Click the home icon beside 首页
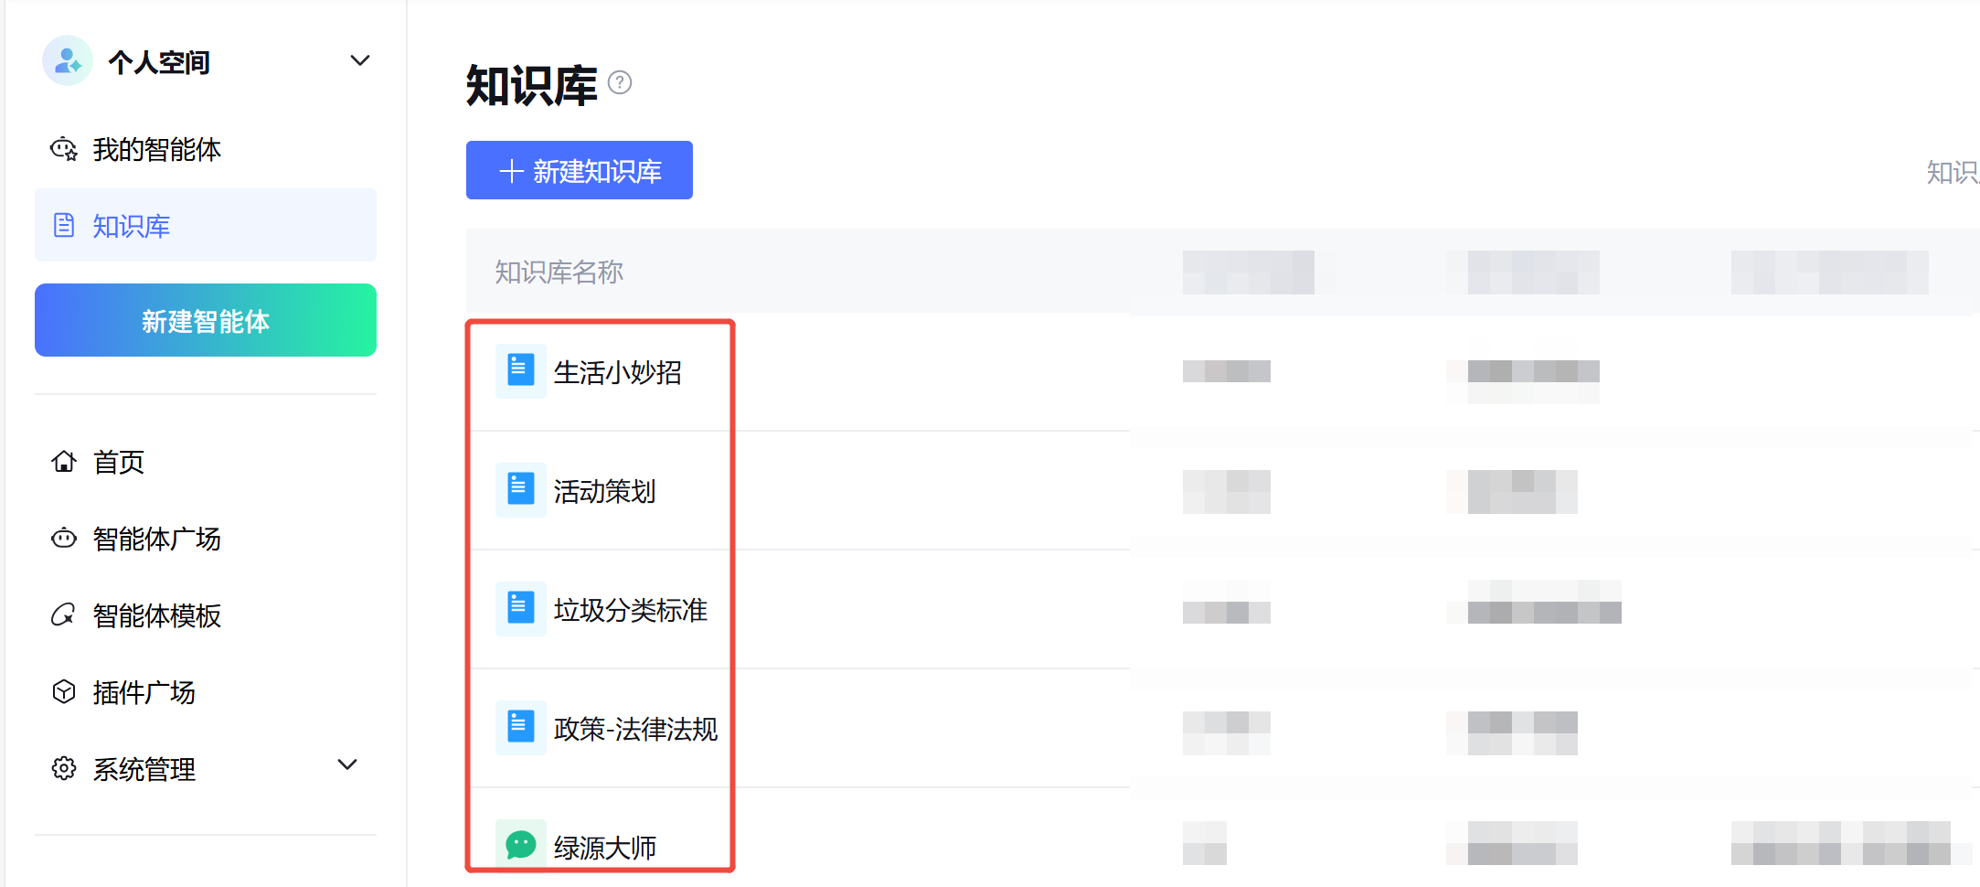 (64, 462)
